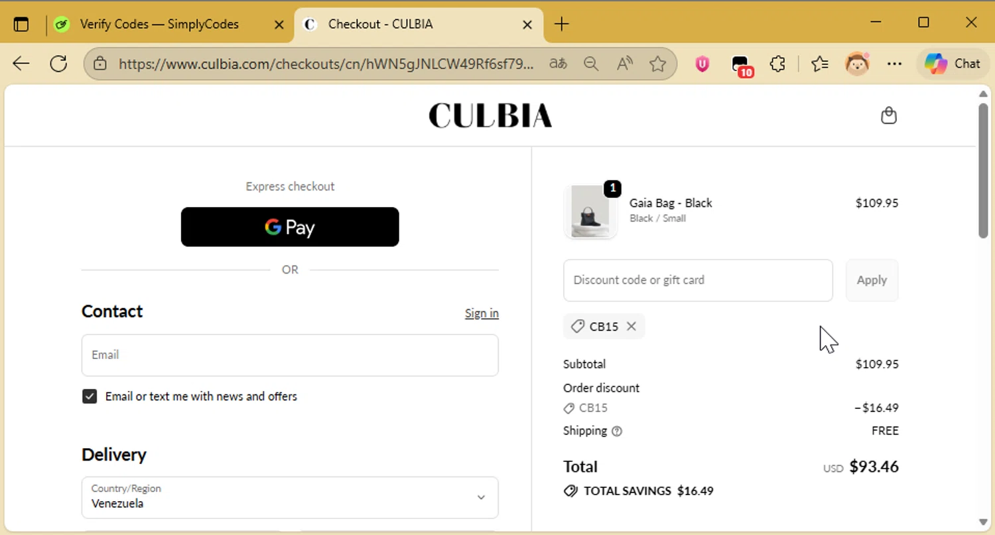This screenshot has height=535, width=995.
Task: Open Copilot Chat
Action: (x=953, y=64)
